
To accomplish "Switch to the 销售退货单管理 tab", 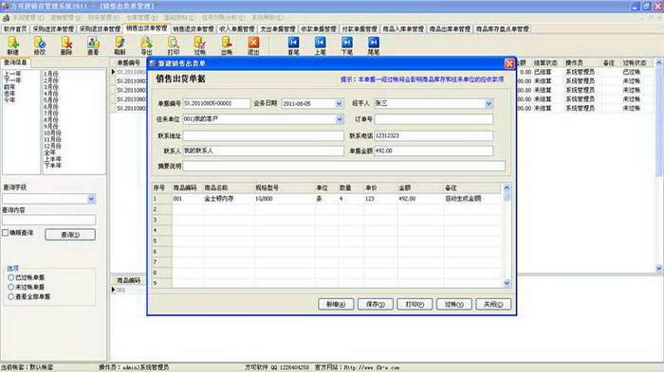I will [194, 29].
